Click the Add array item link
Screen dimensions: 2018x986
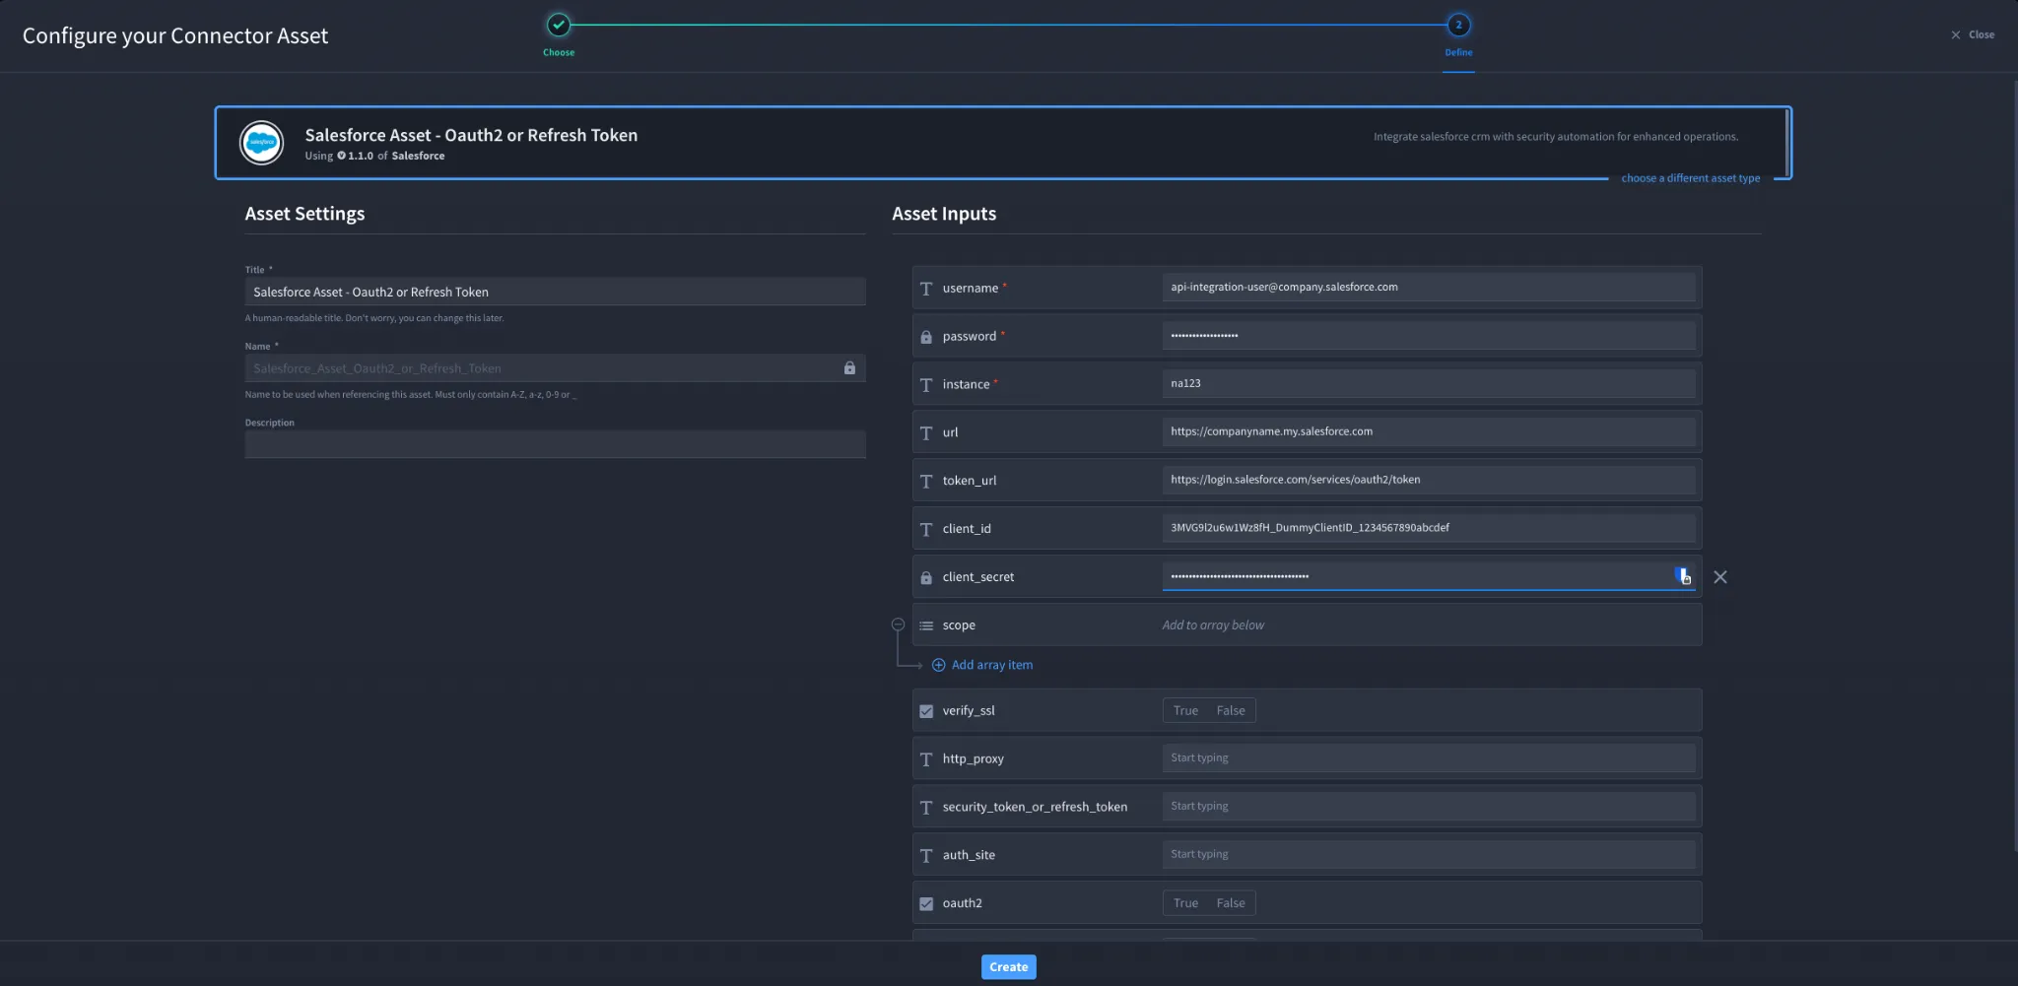pyautogui.click(x=991, y=665)
